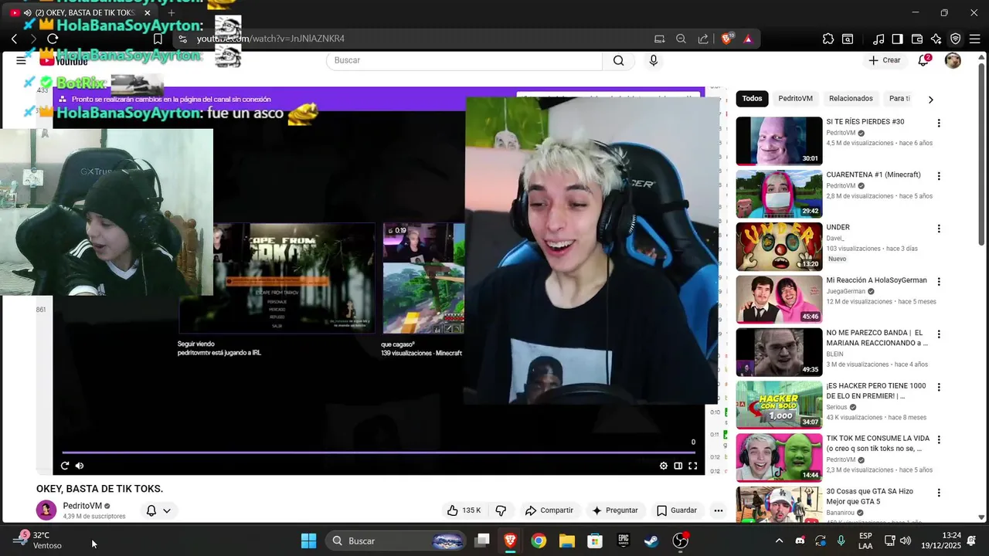The height and width of the screenshot is (556, 989).
Task: Open Brave Shields lion icon
Action: (726, 39)
